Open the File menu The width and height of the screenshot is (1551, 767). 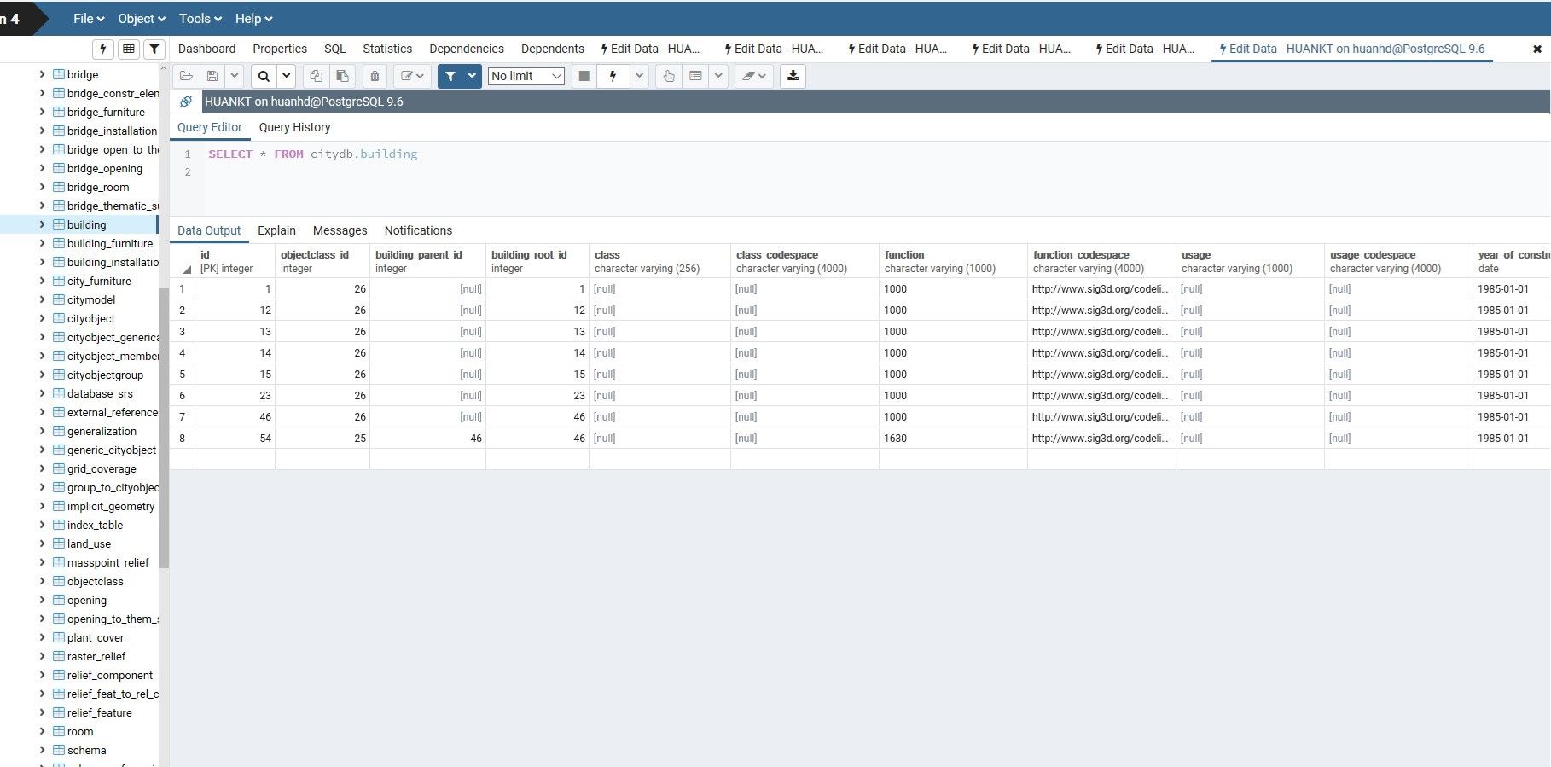click(x=89, y=18)
